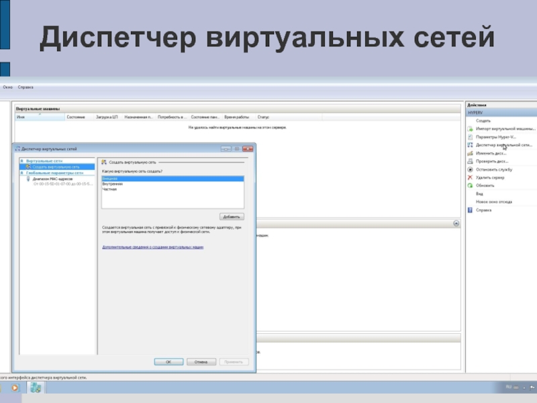537x403 pixels.
Task: Click the Время работы column header
Action: (238, 117)
